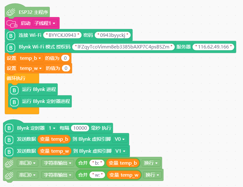Click serial icon on the "b:" output block
Image resolution: width=243 pixels, height=187 pixels.
coord(9,164)
